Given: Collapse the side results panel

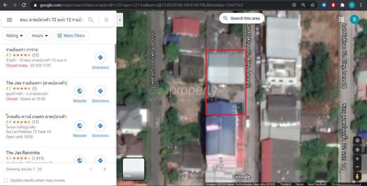Looking at the screenshot, I should tap(120, 20).
